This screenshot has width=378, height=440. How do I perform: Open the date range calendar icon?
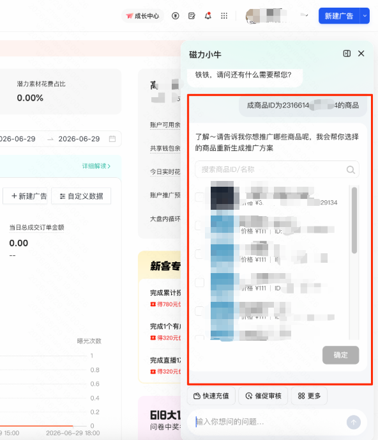tap(112, 139)
